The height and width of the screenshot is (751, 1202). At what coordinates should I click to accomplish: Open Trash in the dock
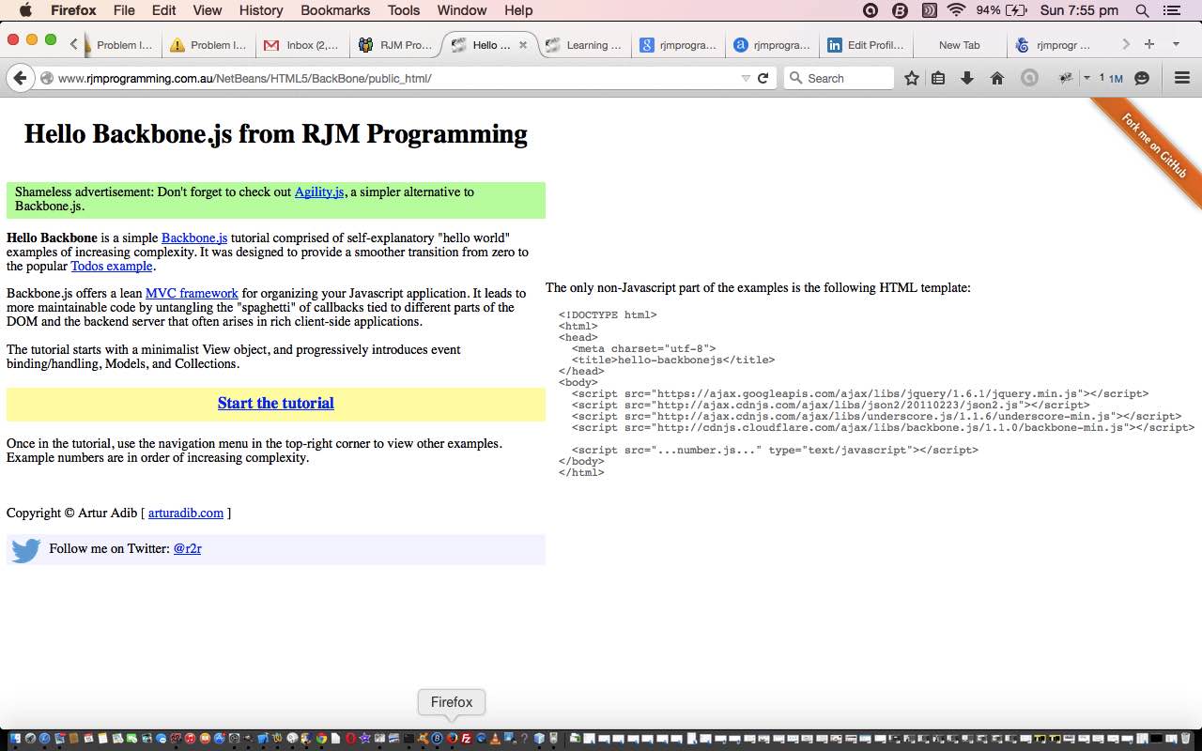click(x=1185, y=739)
